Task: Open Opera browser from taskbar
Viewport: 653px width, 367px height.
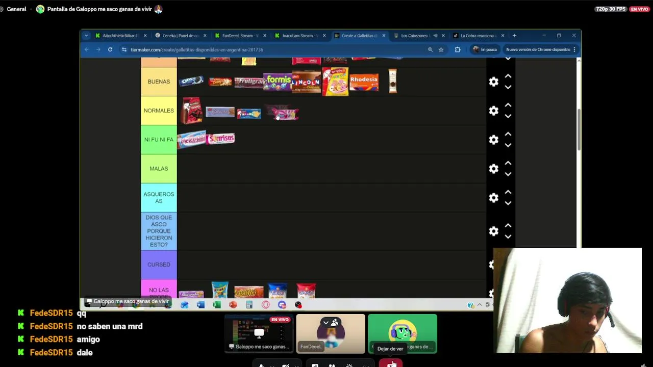Action: 266,305
